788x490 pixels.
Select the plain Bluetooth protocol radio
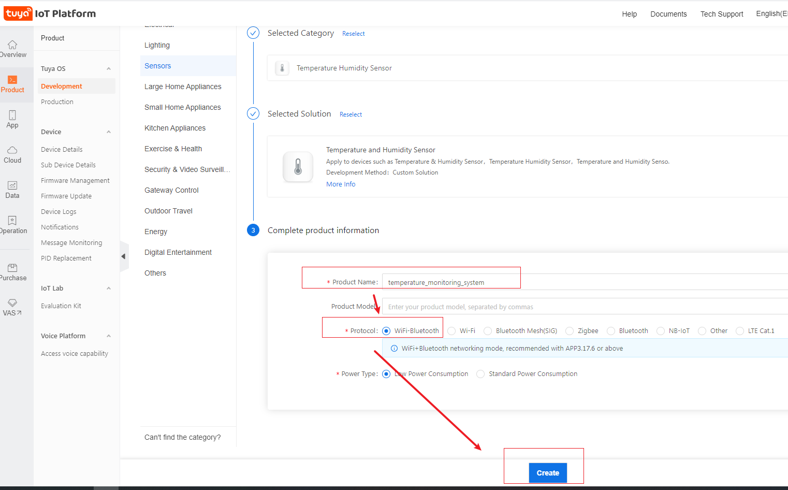coord(611,331)
